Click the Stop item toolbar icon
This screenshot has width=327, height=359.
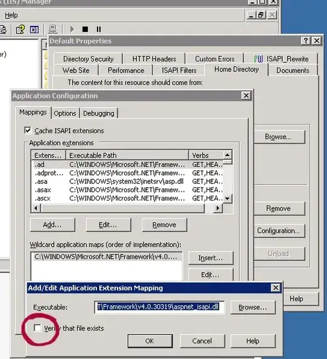click(85, 29)
